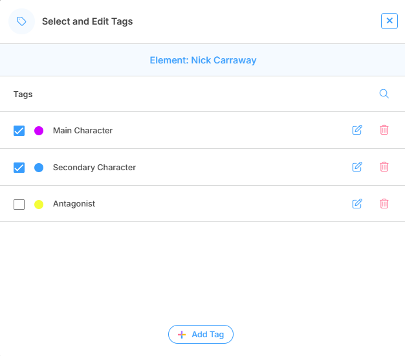
Task: Click the purple Main Character color dot
Action: 39,131
